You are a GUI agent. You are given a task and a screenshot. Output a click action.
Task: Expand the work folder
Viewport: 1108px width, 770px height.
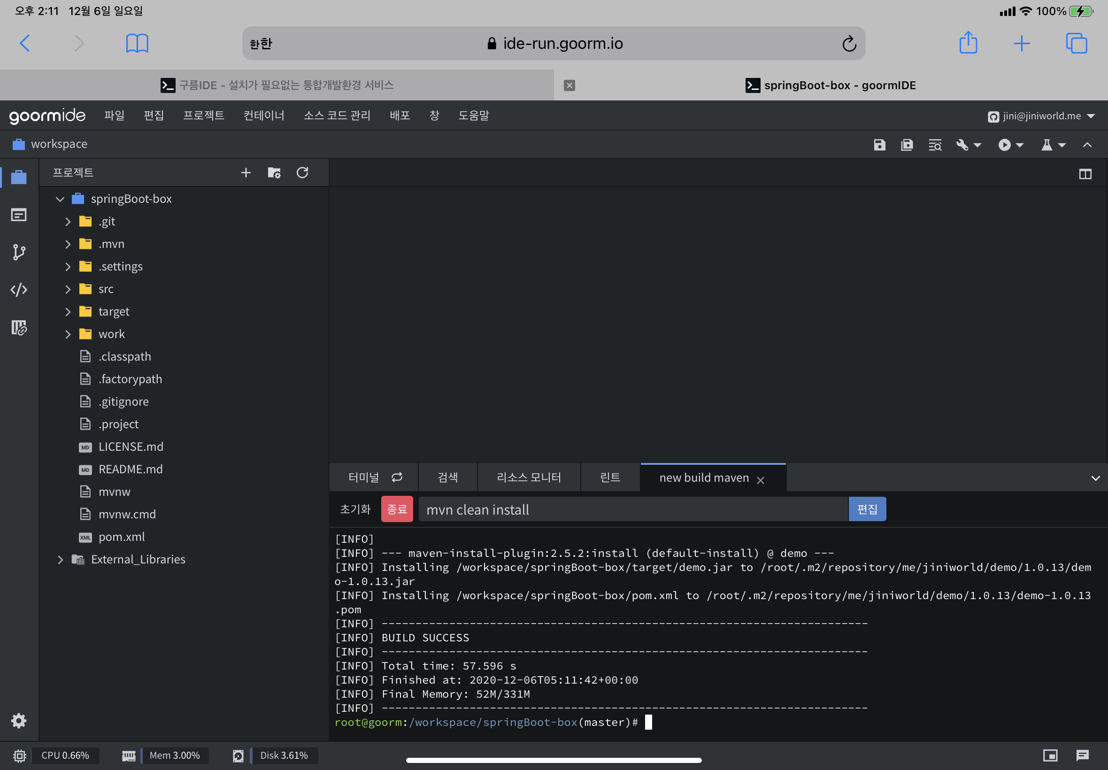pyautogui.click(x=68, y=334)
